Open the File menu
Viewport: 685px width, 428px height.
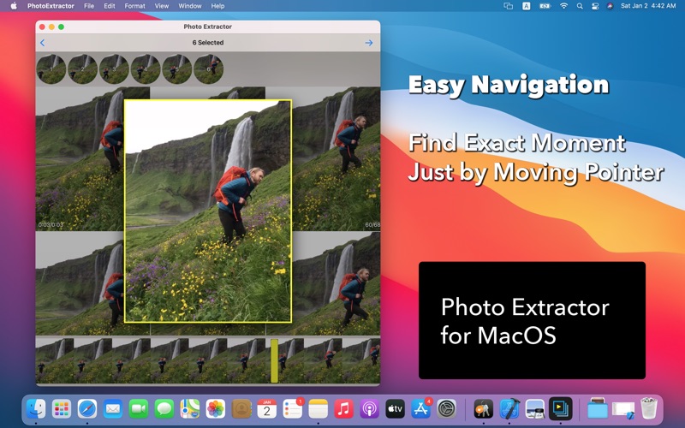pos(89,6)
